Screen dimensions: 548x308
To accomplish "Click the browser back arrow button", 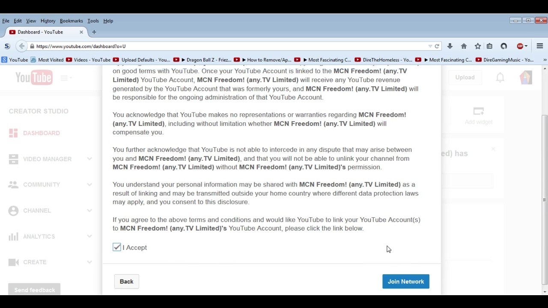I will point(21,46).
